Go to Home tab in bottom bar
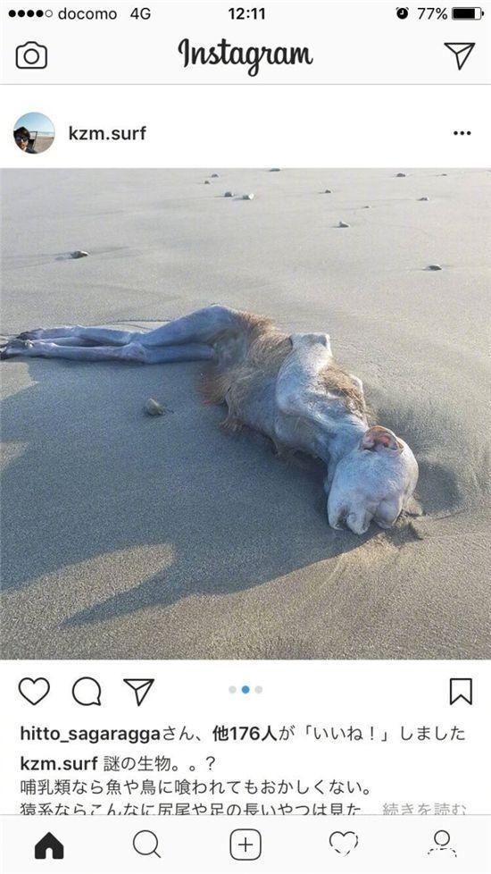Screen dimensions: 491x874 49,845
